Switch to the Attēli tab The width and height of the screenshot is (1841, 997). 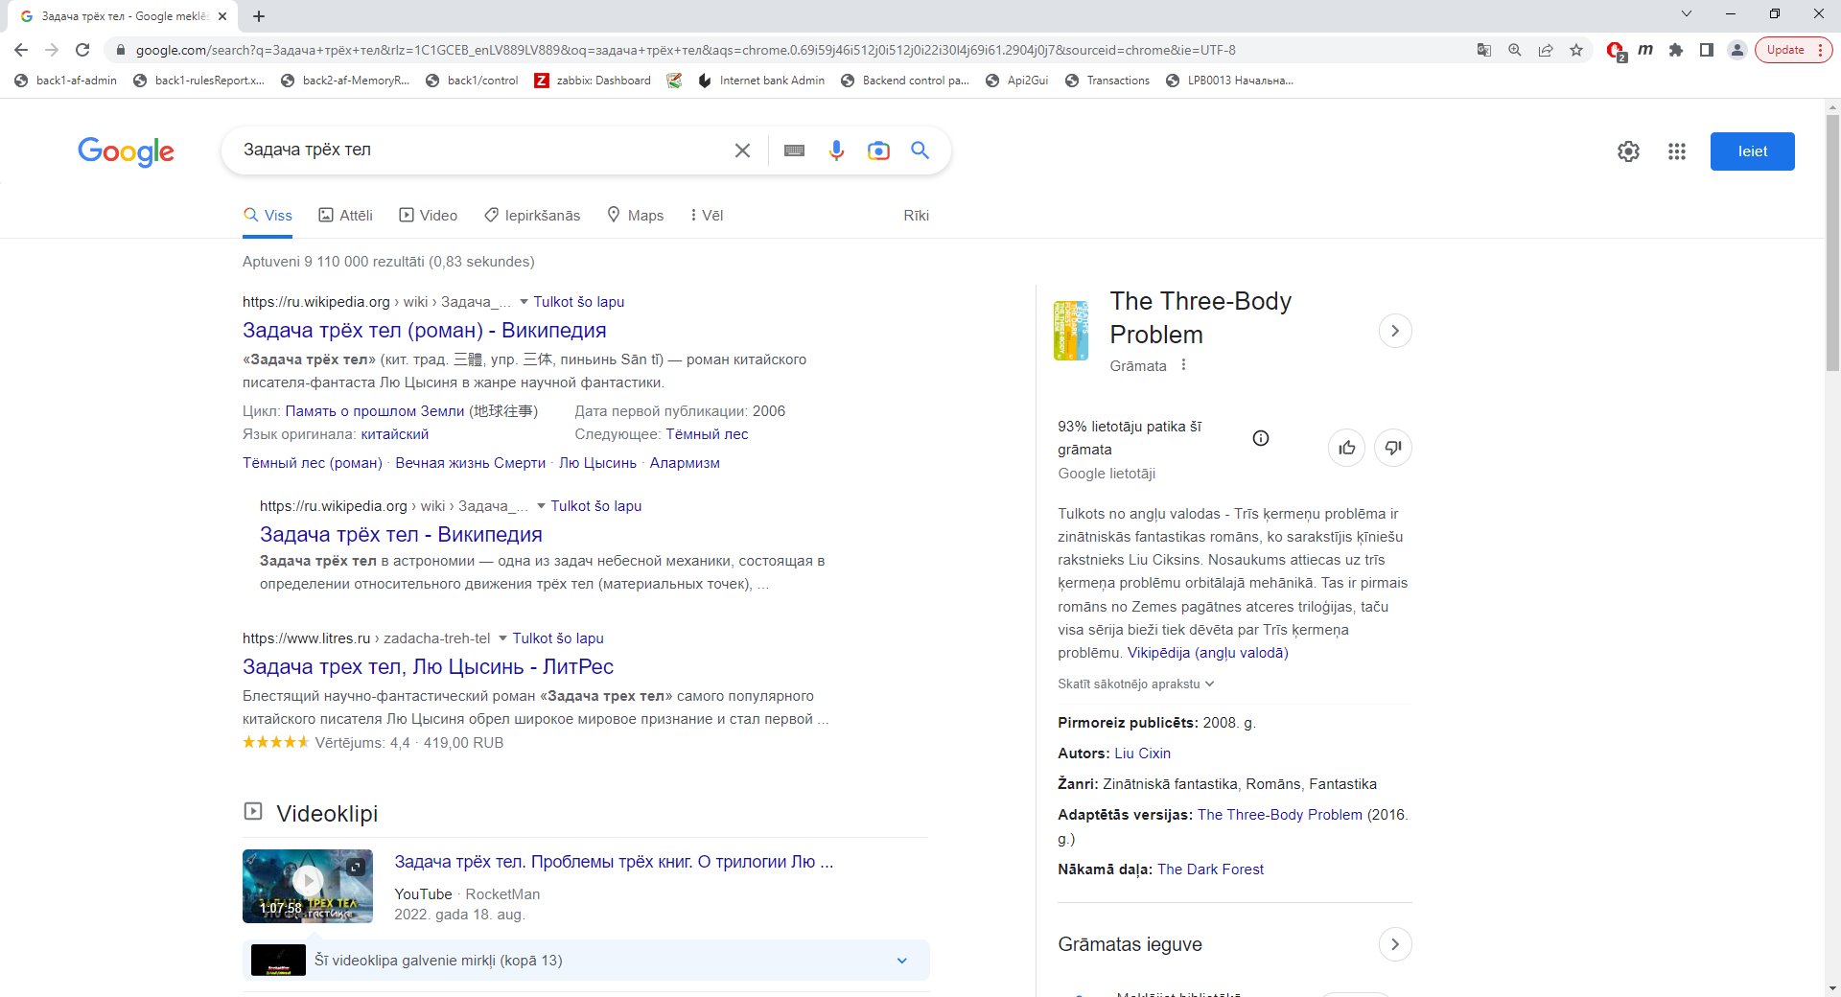(x=345, y=216)
